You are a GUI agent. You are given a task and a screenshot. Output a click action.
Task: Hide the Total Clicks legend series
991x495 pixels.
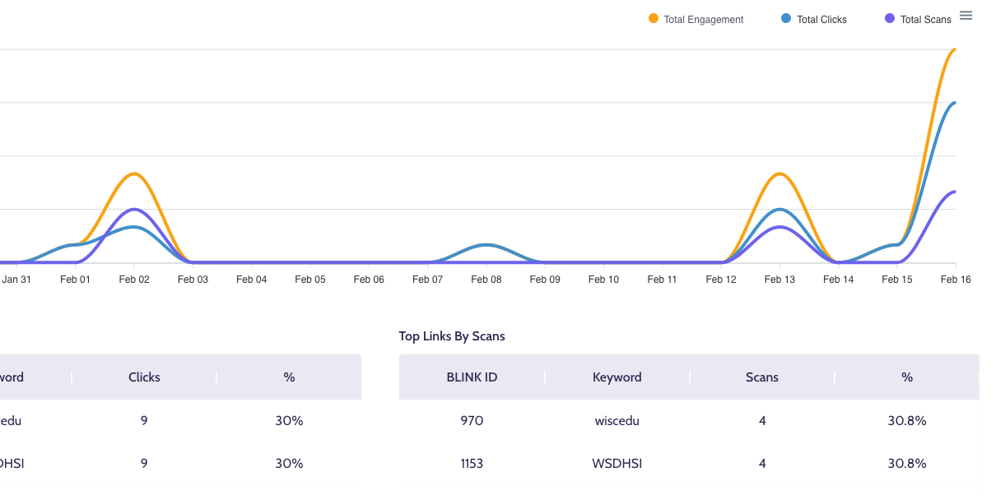(813, 19)
